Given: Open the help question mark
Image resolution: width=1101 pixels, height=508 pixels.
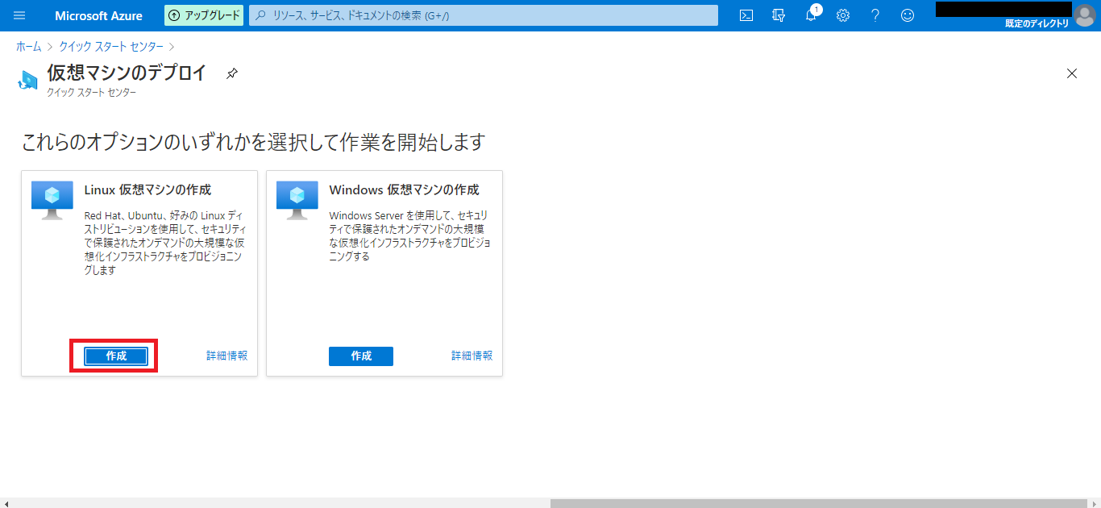Looking at the screenshot, I should point(875,15).
